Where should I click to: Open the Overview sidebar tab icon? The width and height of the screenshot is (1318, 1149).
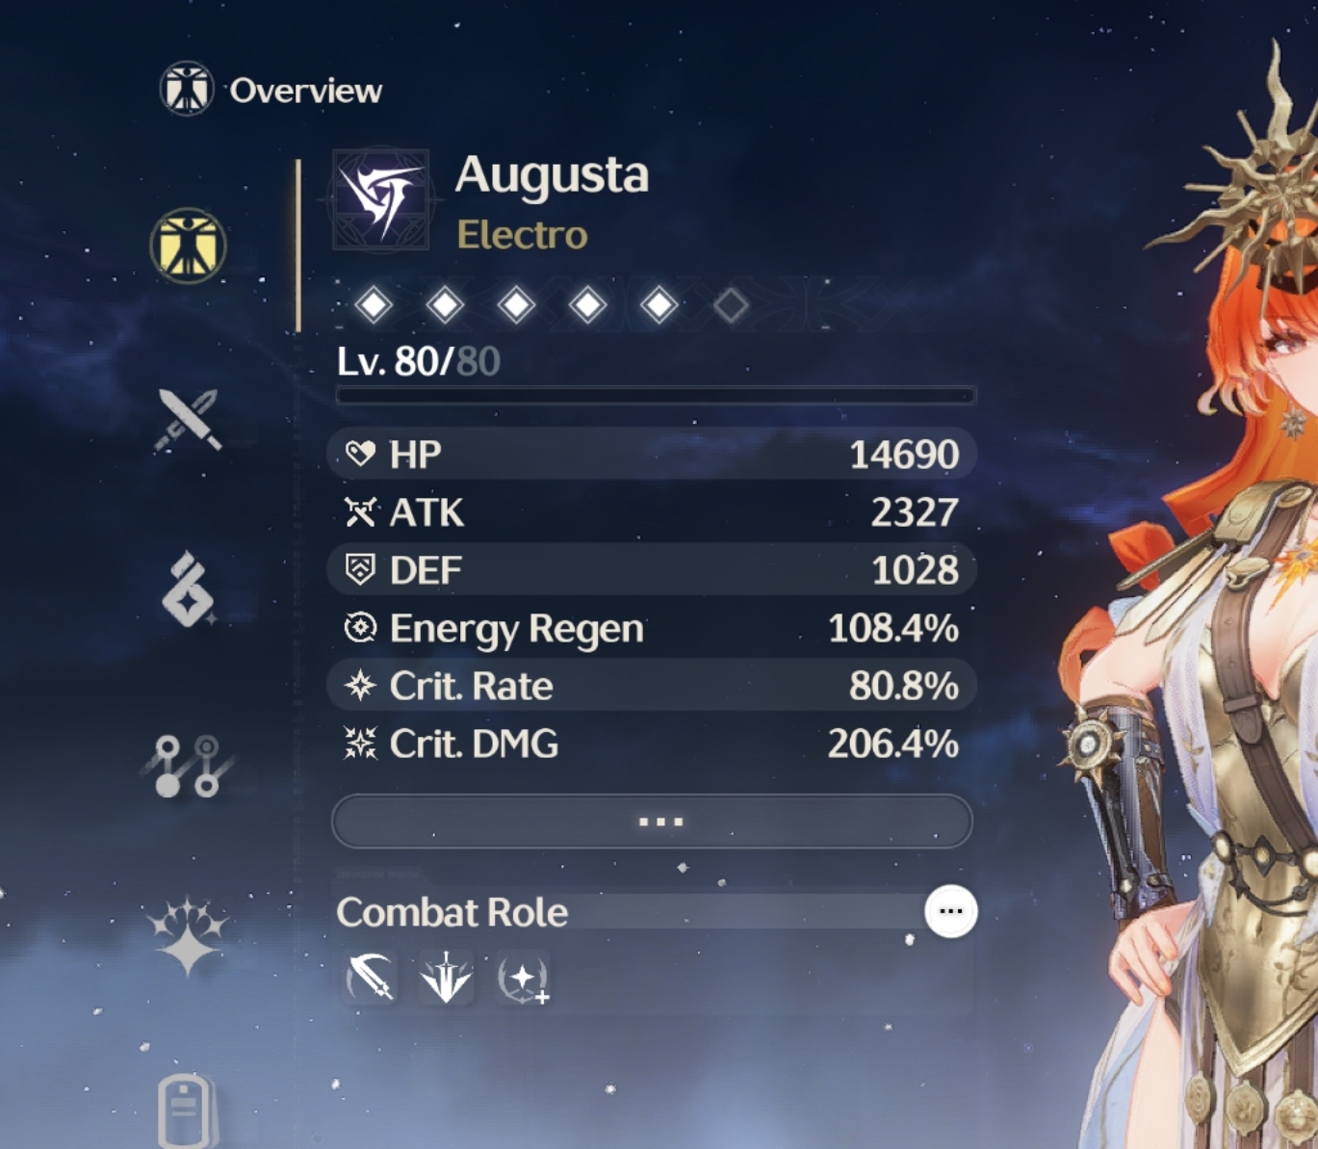pos(188,246)
